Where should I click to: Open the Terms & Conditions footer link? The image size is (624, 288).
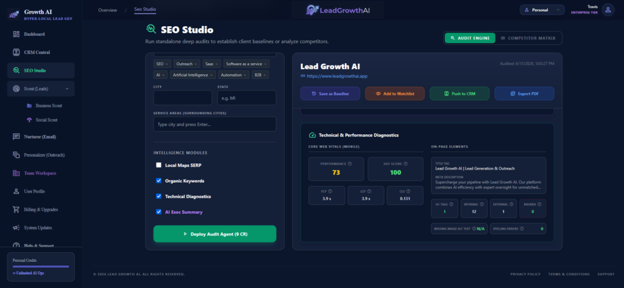(569, 274)
